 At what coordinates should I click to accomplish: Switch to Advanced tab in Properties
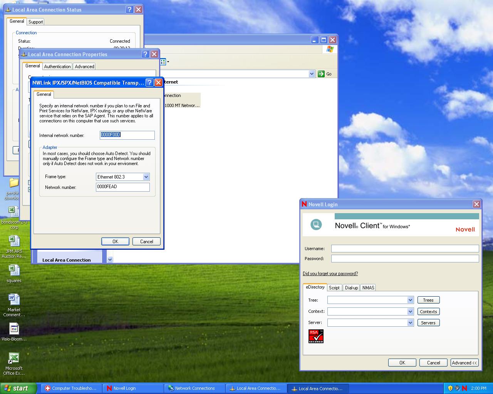click(85, 67)
